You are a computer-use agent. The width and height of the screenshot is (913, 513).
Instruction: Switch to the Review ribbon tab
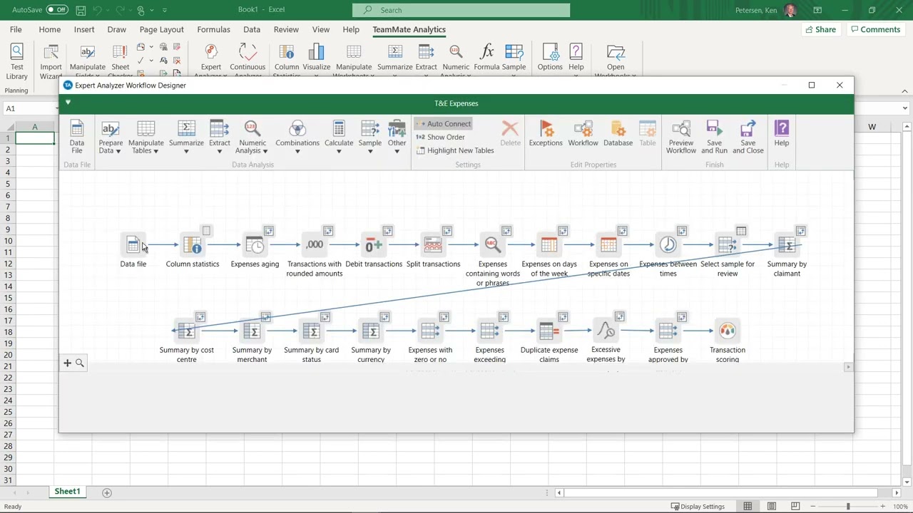(286, 29)
